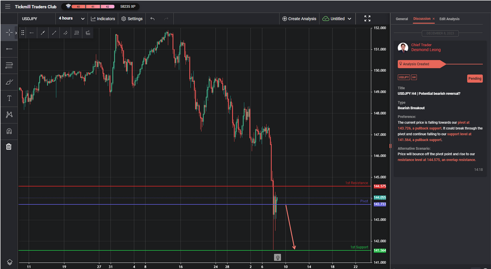This screenshot has width=491, height=269.
Task: Open the 4 hours timeframe dropdown
Action: pos(72,19)
